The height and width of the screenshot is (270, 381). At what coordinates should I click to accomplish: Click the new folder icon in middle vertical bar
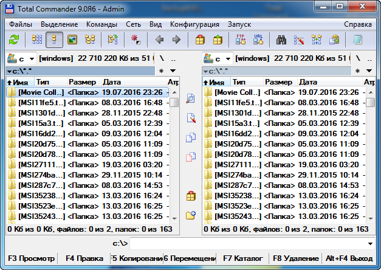pyautogui.click(x=191, y=214)
